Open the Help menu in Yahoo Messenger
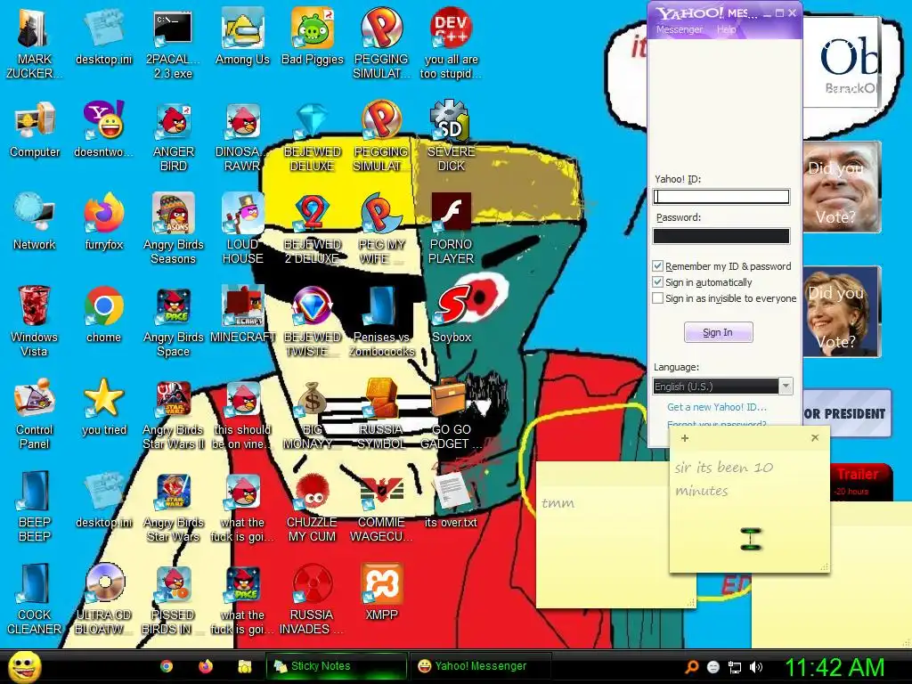The width and height of the screenshot is (912, 684). click(726, 29)
